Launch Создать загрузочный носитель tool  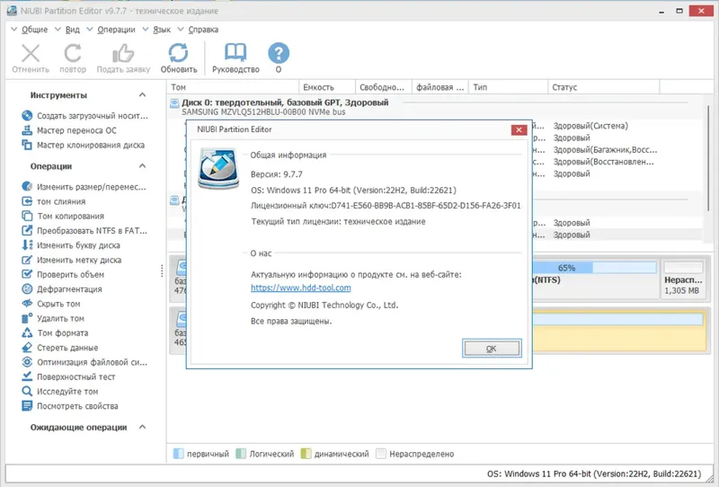(x=84, y=116)
